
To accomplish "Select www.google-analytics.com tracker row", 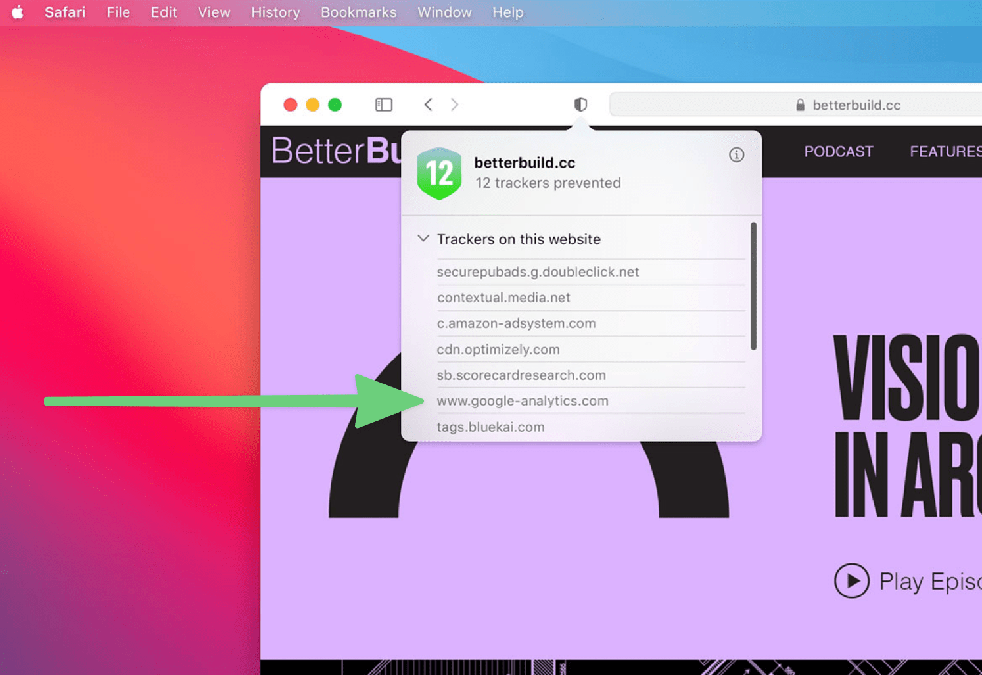I will tap(590, 401).
